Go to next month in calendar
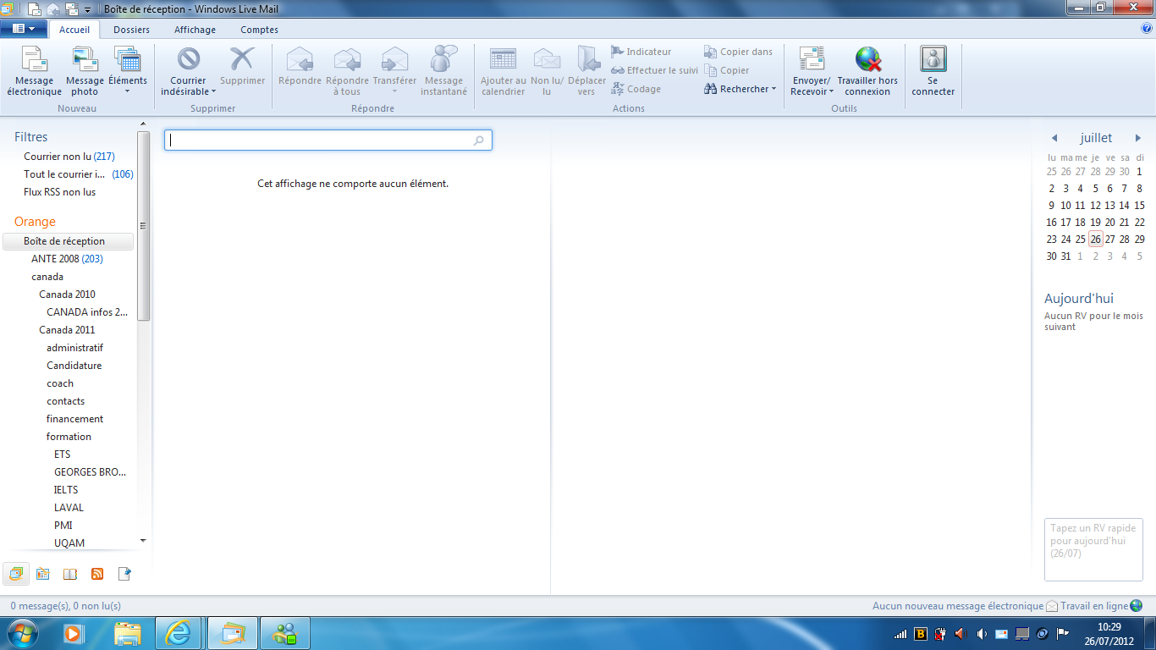The width and height of the screenshot is (1156, 650). 1138,138
